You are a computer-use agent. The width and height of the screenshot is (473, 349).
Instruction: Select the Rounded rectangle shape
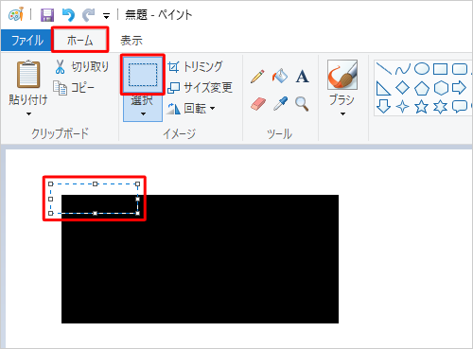[x=459, y=69]
